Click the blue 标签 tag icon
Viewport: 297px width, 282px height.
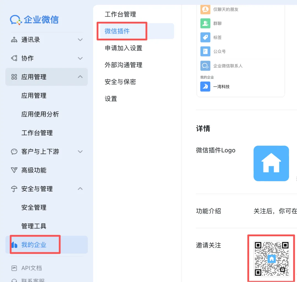pyautogui.click(x=205, y=37)
